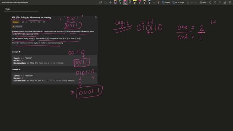Click the hint icon right of the problem title
The image size is (233, 131).
point(96,17)
